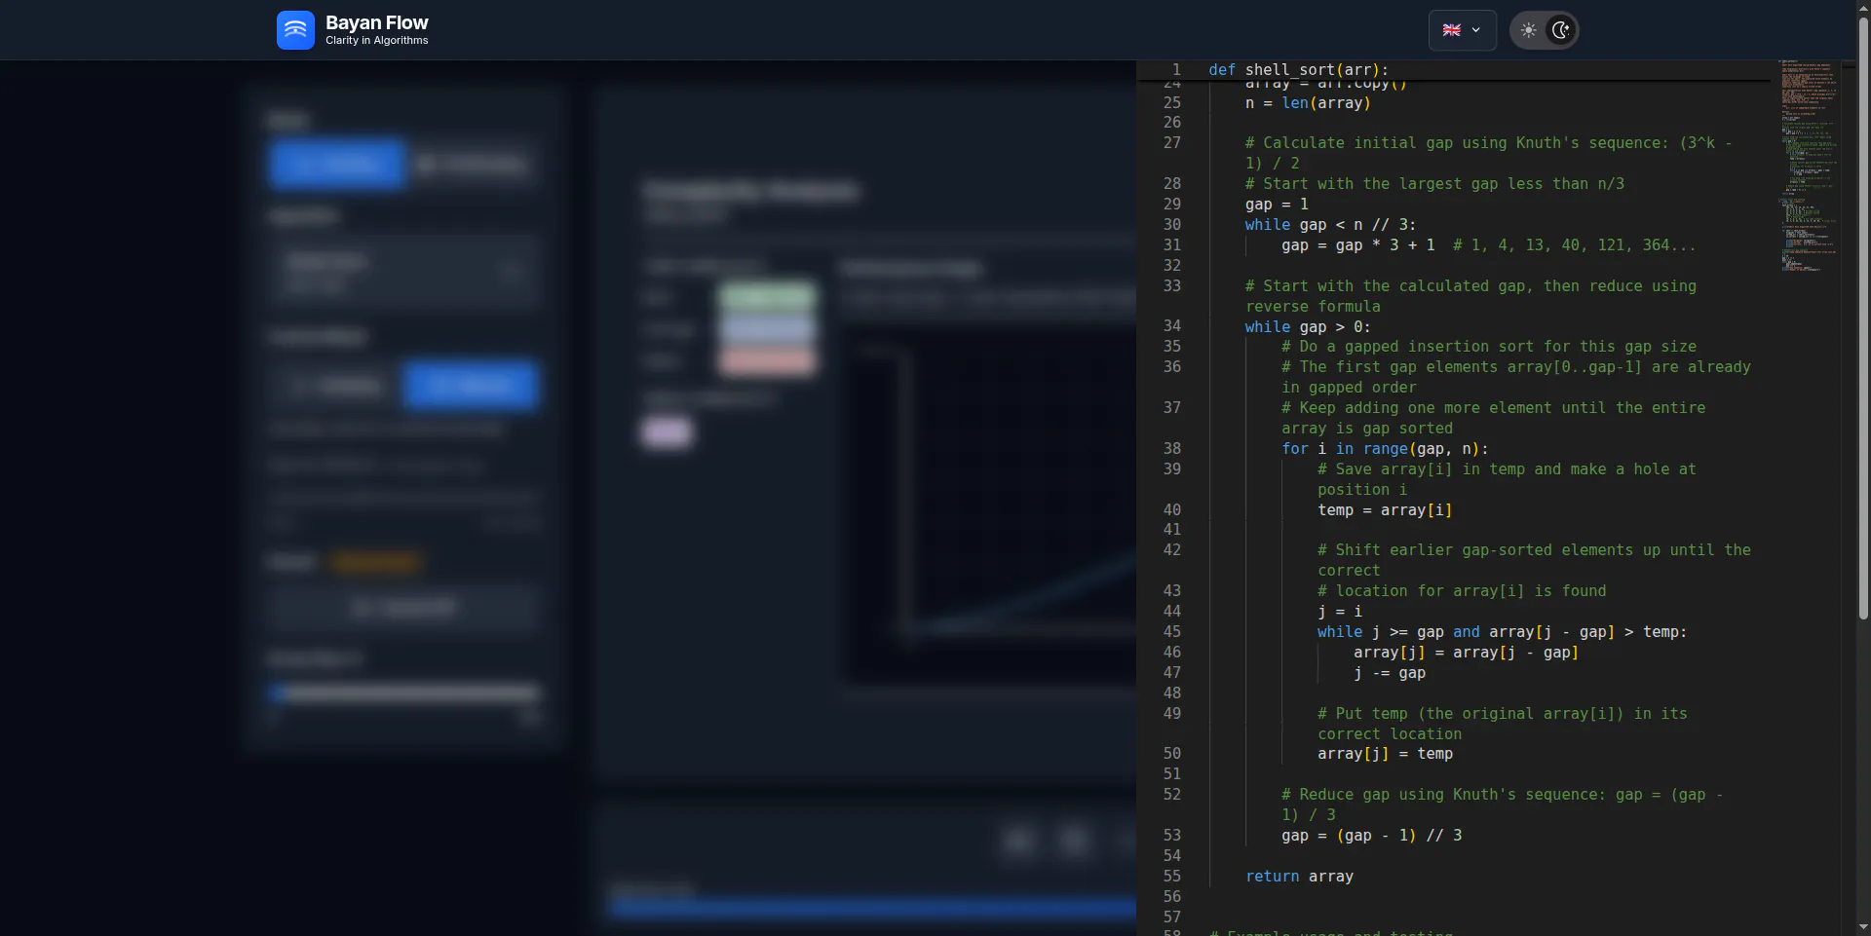Switch to light mode with sun icon

coord(1528,30)
